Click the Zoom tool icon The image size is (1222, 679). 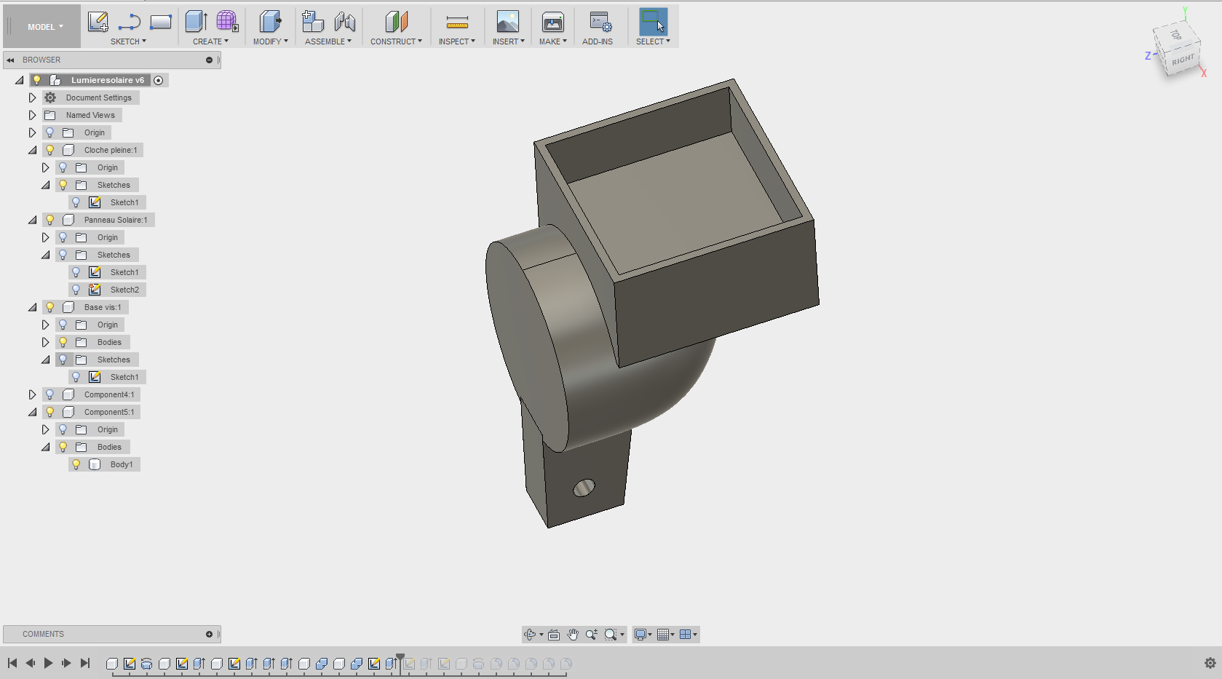591,635
